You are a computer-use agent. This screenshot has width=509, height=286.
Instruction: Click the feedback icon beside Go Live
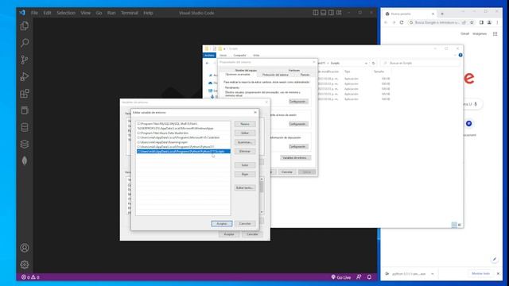point(359,277)
